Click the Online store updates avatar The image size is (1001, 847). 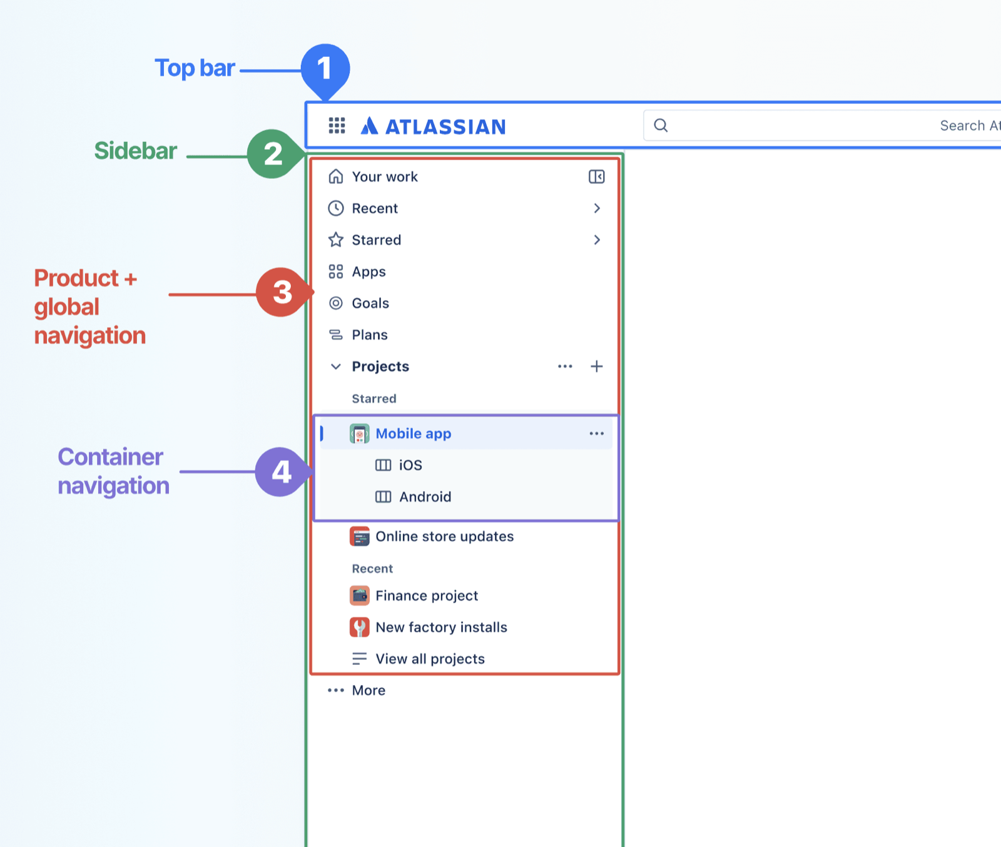point(360,537)
